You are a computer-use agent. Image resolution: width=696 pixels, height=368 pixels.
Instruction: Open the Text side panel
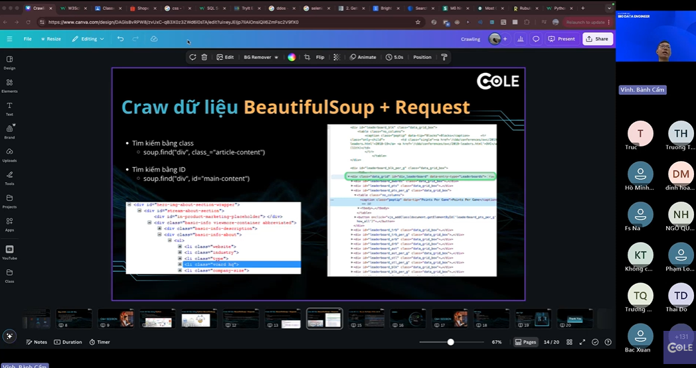(9, 109)
